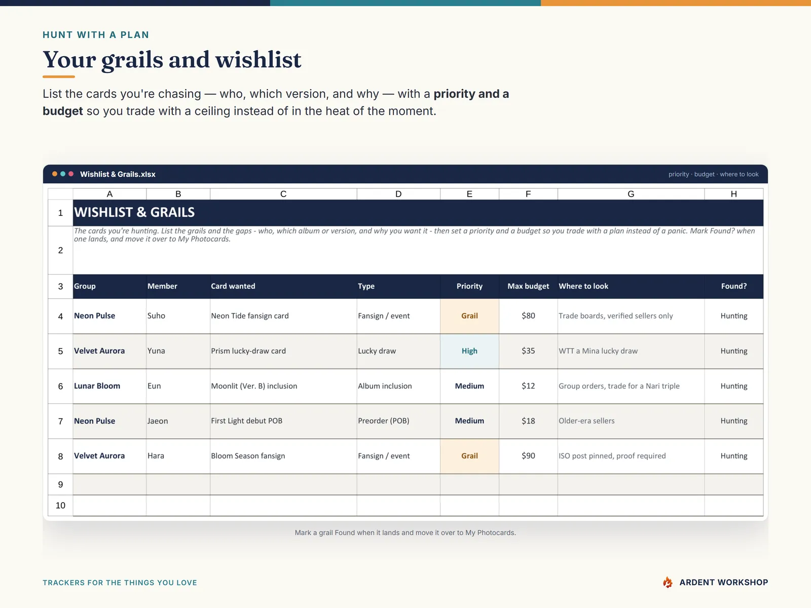The width and height of the screenshot is (811, 608).
Task: Click the WISHLIST & GRAILS title cell
Action: tap(418, 213)
